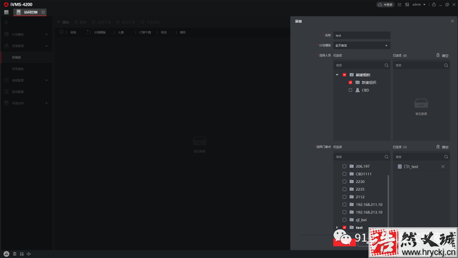Open the admin user dropdown
Viewport: 458px width, 258px height.
[419, 5]
